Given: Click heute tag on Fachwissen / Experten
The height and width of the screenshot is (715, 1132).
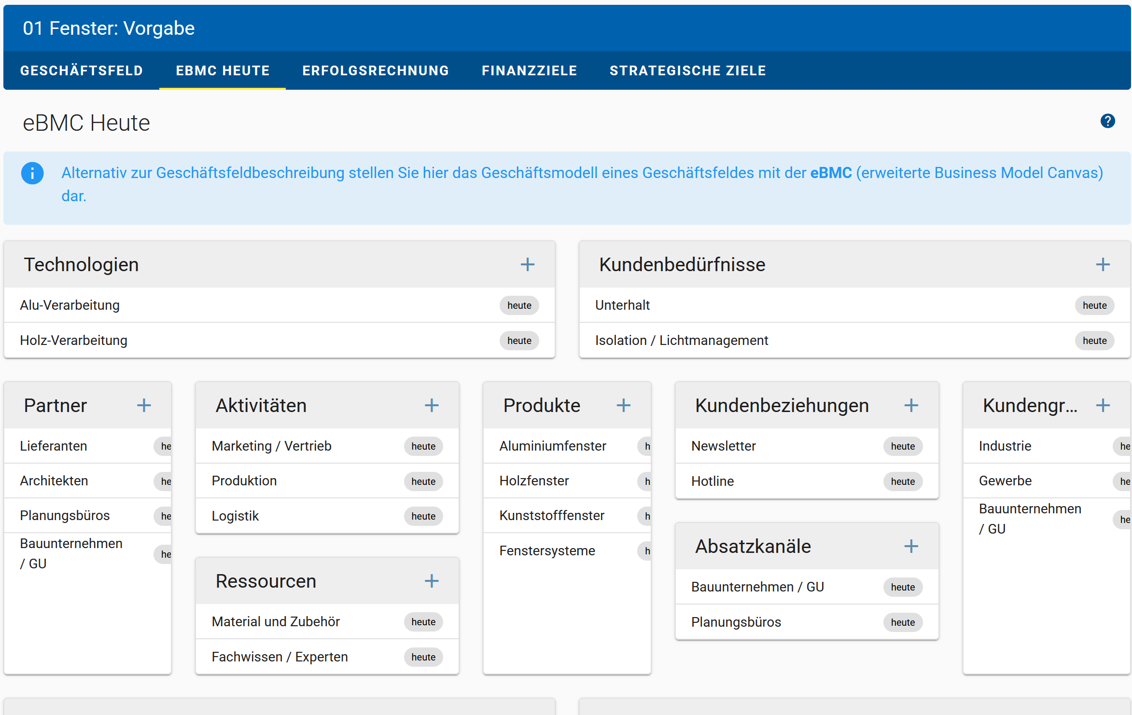Looking at the screenshot, I should [x=423, y=657].
